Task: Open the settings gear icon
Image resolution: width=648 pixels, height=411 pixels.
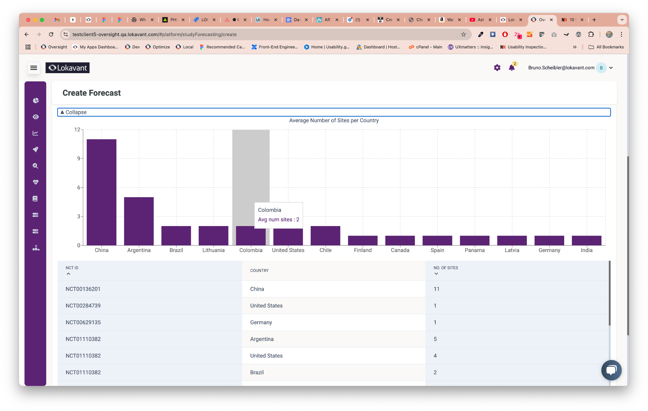Action: [497, 68]
